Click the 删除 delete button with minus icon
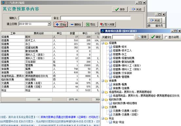The image size is (181, 126). pos(76,25)
